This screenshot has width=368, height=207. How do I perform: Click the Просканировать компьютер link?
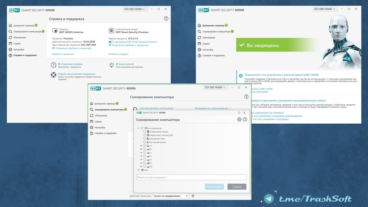pos(156,108)
